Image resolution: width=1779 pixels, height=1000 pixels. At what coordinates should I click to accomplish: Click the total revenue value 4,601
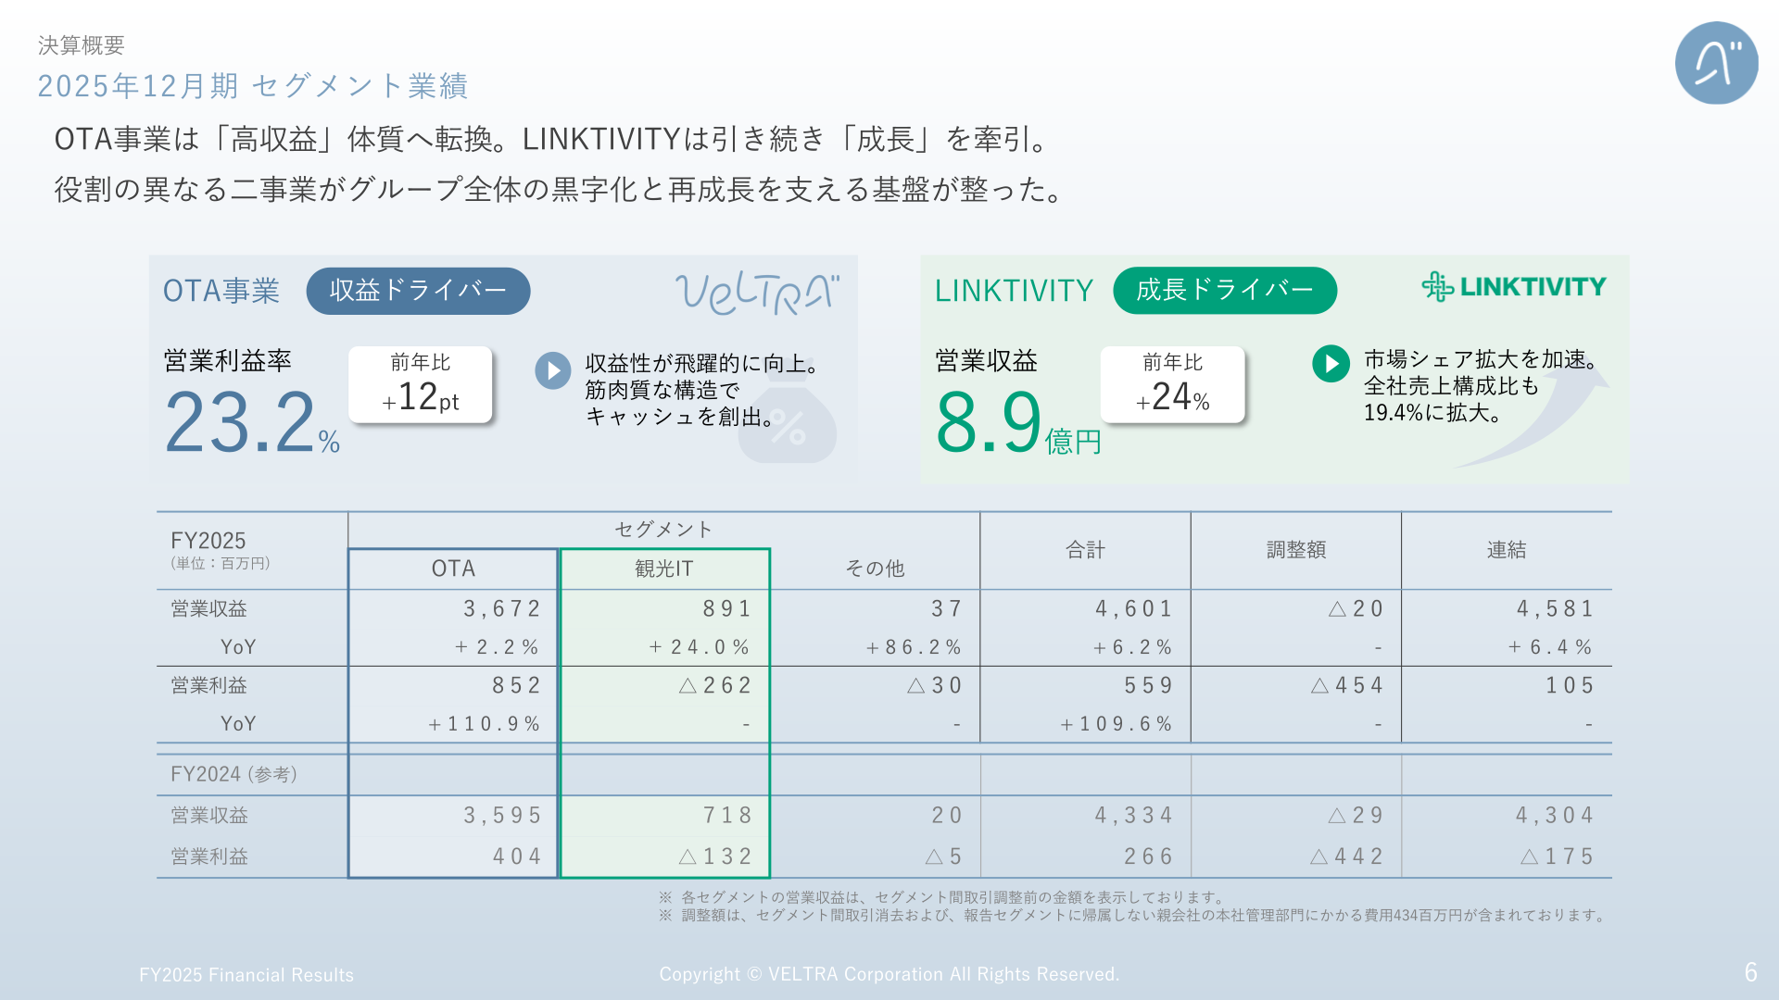tap(1134, 608)
